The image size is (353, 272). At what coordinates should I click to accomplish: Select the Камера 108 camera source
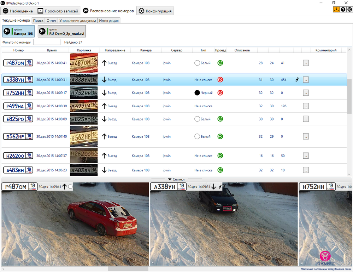19,32
